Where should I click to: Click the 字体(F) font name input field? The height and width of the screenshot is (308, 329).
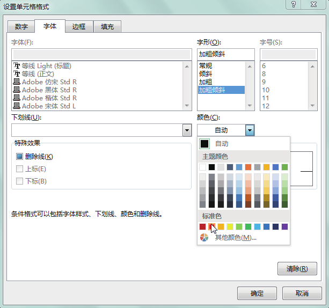(x=101, y=55)
